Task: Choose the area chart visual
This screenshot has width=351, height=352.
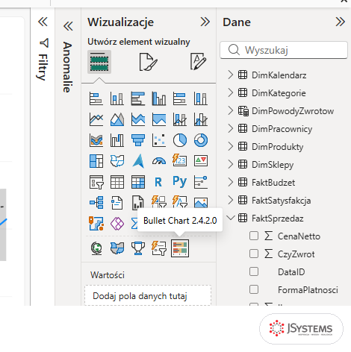Action: pos(117,119)
